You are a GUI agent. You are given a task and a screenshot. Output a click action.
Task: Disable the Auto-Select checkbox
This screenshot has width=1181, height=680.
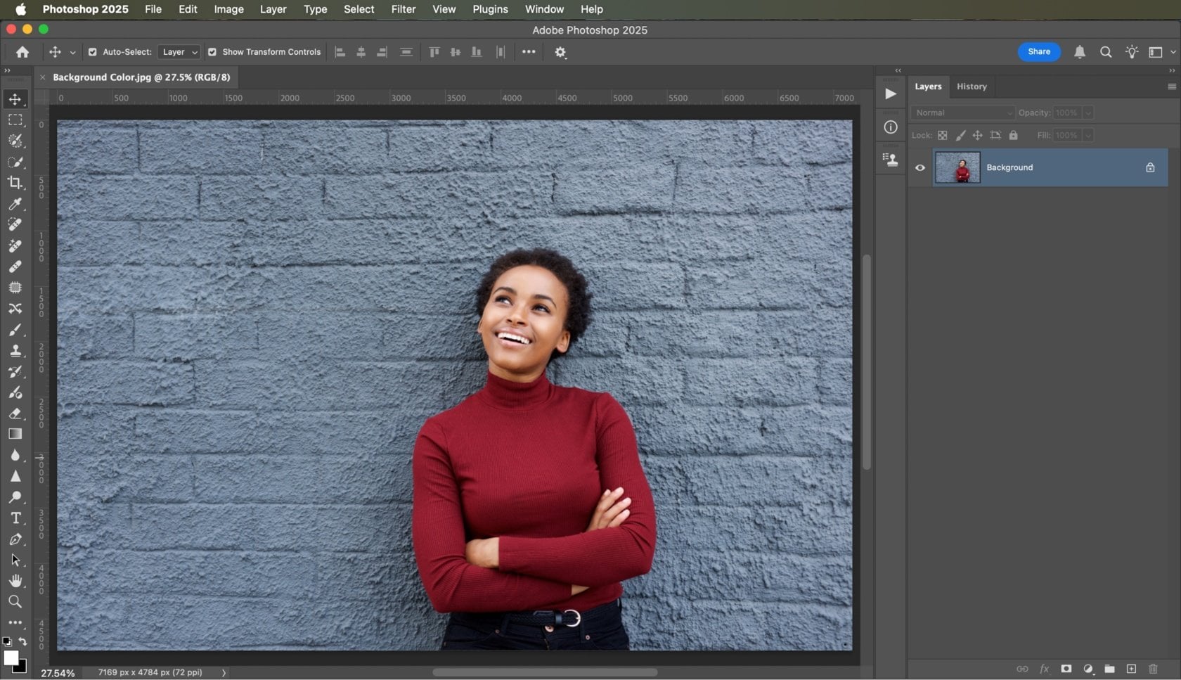91,51
